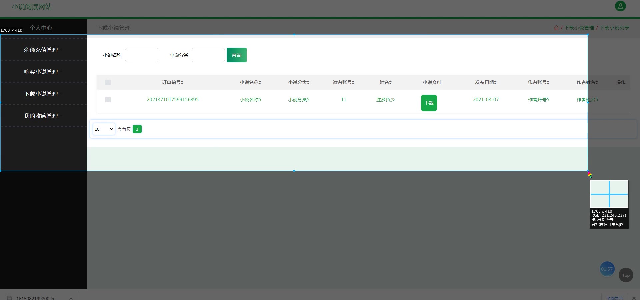Sort by 订单编号 column

tap(173, 82)
